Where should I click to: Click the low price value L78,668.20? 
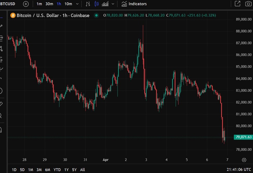click(x=155, y=15)
